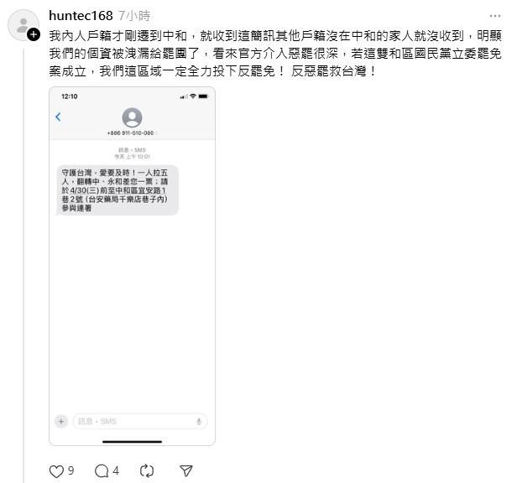This screenshot has height=483, width=517.
Task: Open huntec168 username link
Action: pyautogui.click(x=81, y=15)
